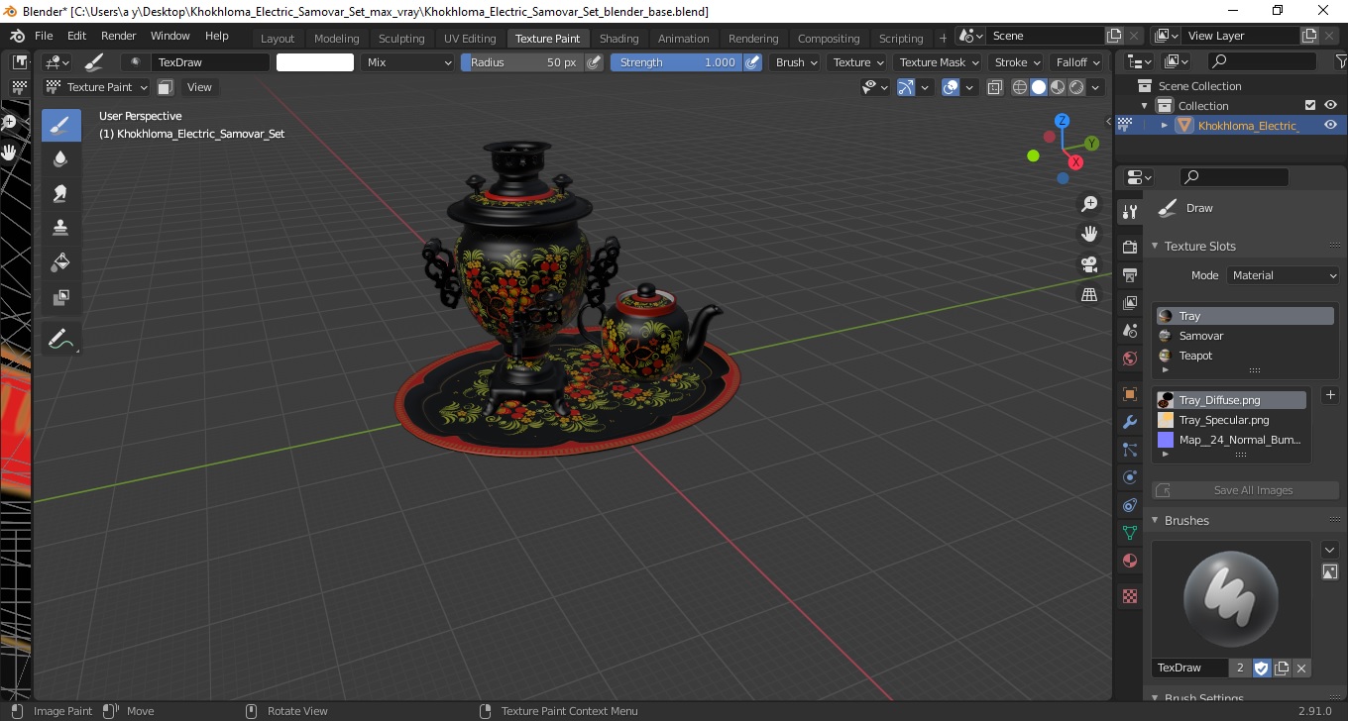This screenshot has height=721, width=1348.
Task: Select the Smear tool
Action: (x=60, y=193)
